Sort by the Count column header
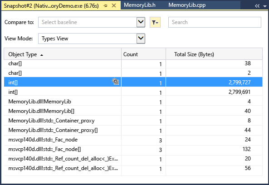This screenshot has width=269, height=185. coord(143,54)
